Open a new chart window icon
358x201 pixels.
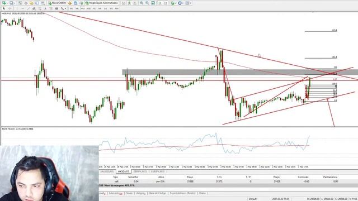pyautogui.click(x=4, y=3)
